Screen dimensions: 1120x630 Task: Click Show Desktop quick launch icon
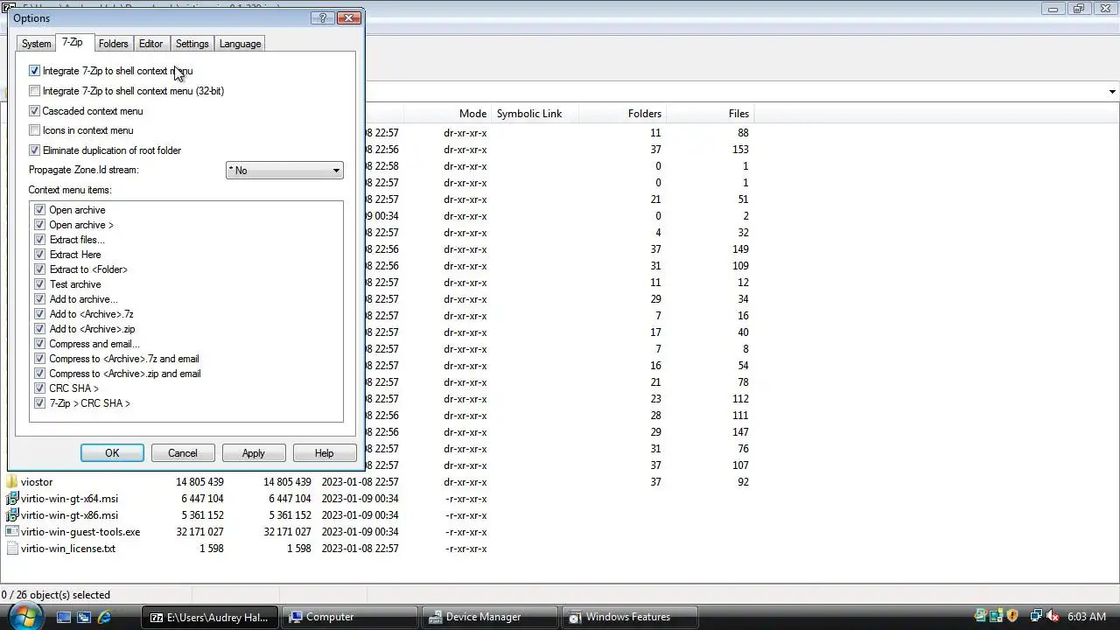[64, 617]
